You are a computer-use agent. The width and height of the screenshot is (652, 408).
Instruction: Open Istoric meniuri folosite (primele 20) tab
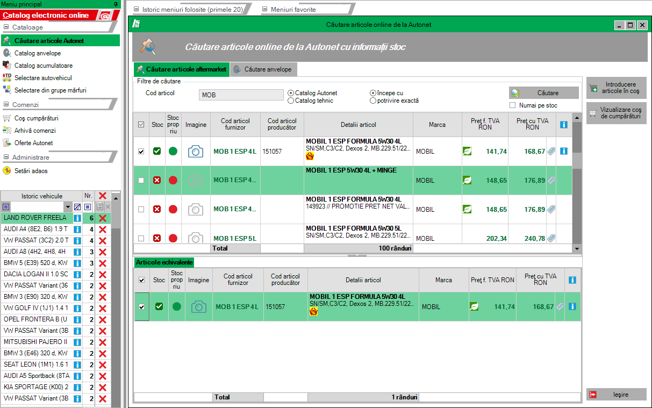[x=192, y=9]
